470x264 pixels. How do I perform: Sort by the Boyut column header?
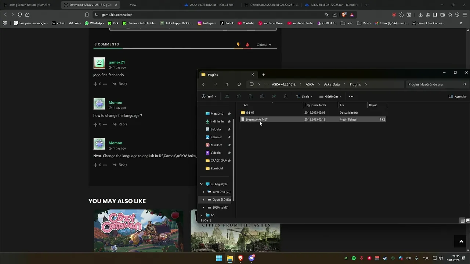click(376, 105)
